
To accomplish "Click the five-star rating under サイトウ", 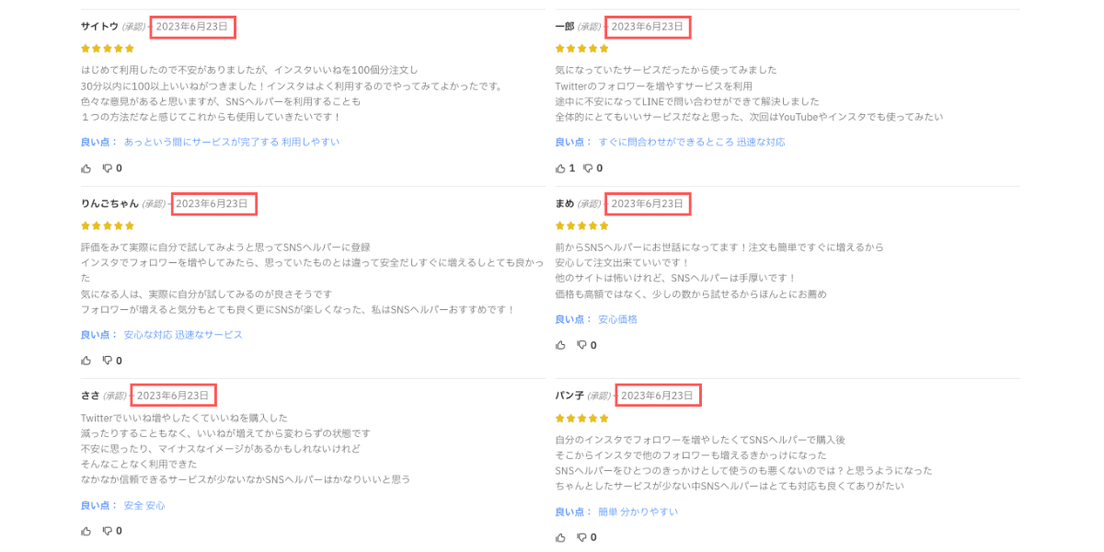I will click(108, 49).
